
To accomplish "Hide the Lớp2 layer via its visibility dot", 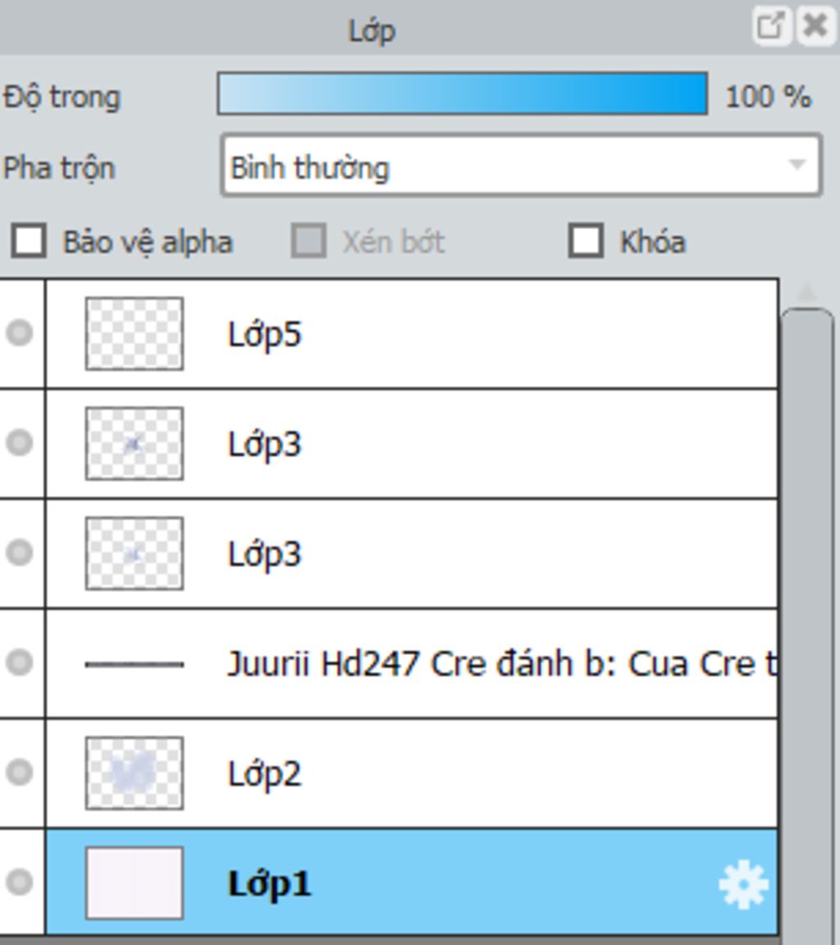I will [19, 773].
